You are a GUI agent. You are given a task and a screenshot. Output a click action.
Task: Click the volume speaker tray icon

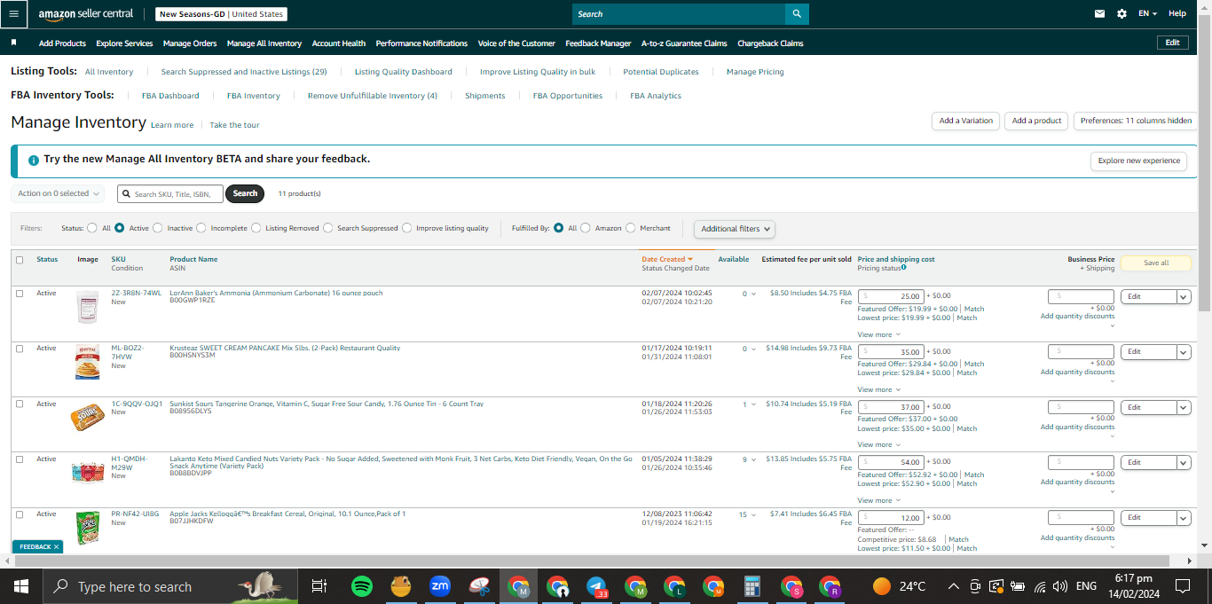[x=1059, y=586]
